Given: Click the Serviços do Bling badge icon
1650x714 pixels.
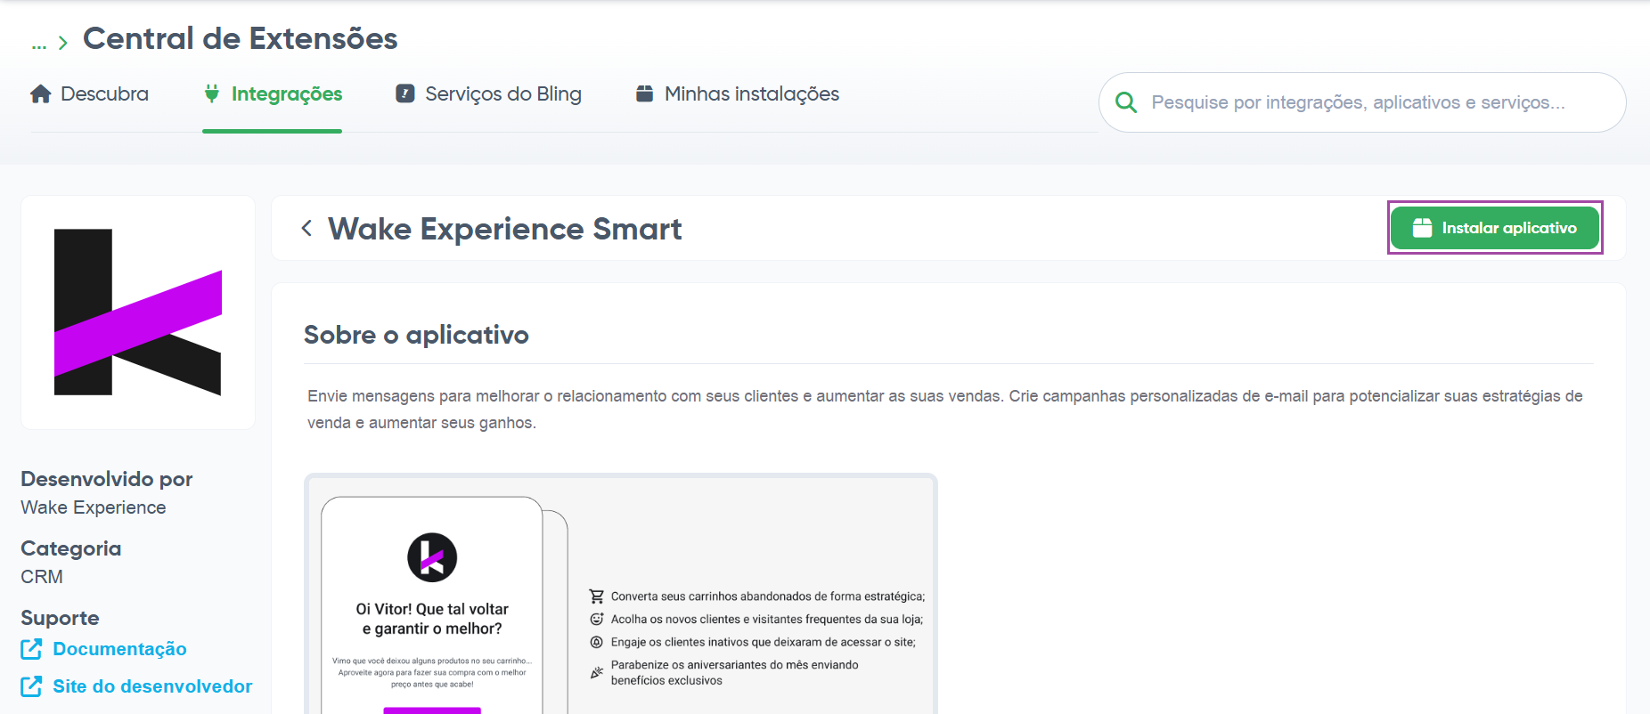Looking at the screenshot, I should [405, 93].
